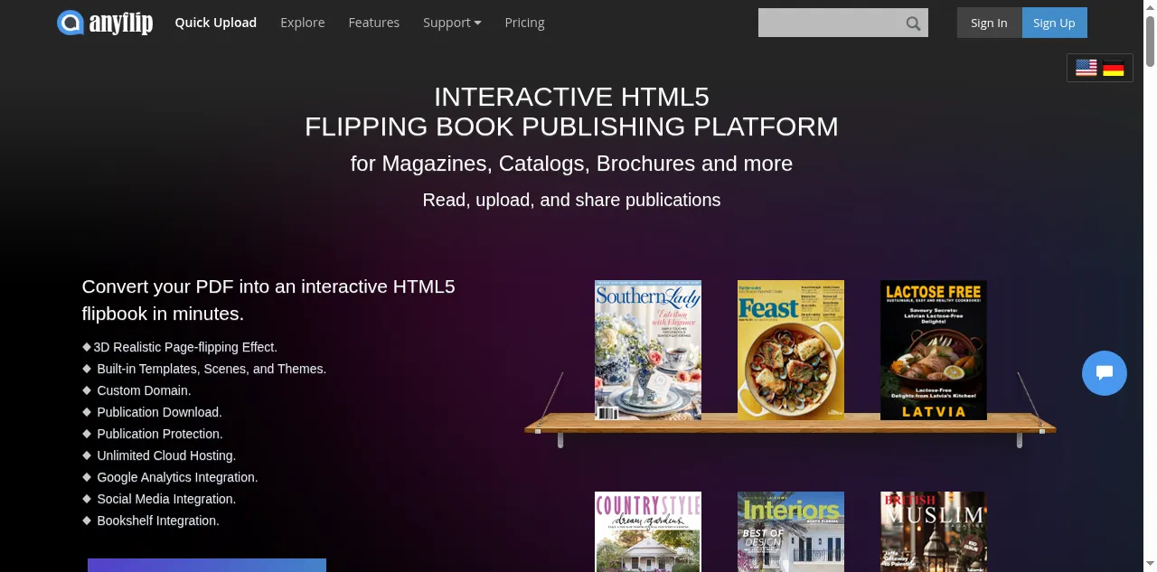Click the purple-blue gradient button below list

(x=207, y=565)
